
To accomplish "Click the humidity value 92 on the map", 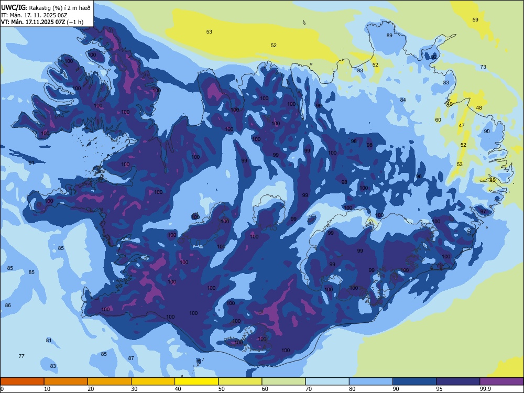I will 434,57.
